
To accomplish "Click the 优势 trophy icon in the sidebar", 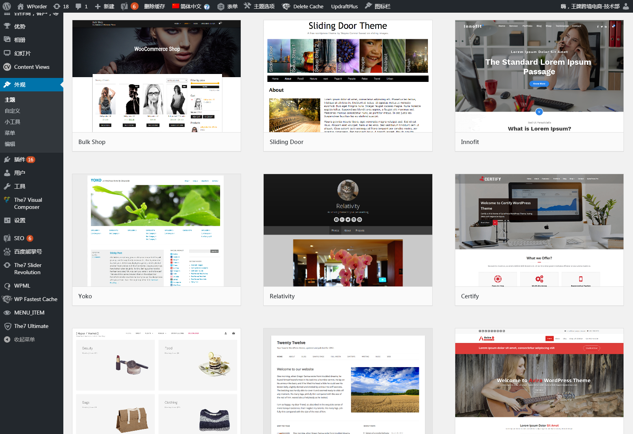I will click(7, 26).
